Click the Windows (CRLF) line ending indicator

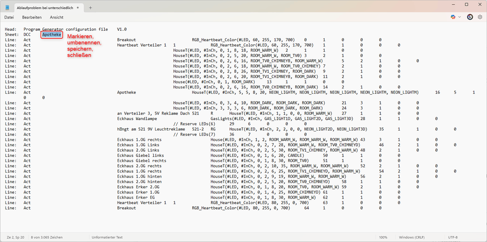(412, 237)
